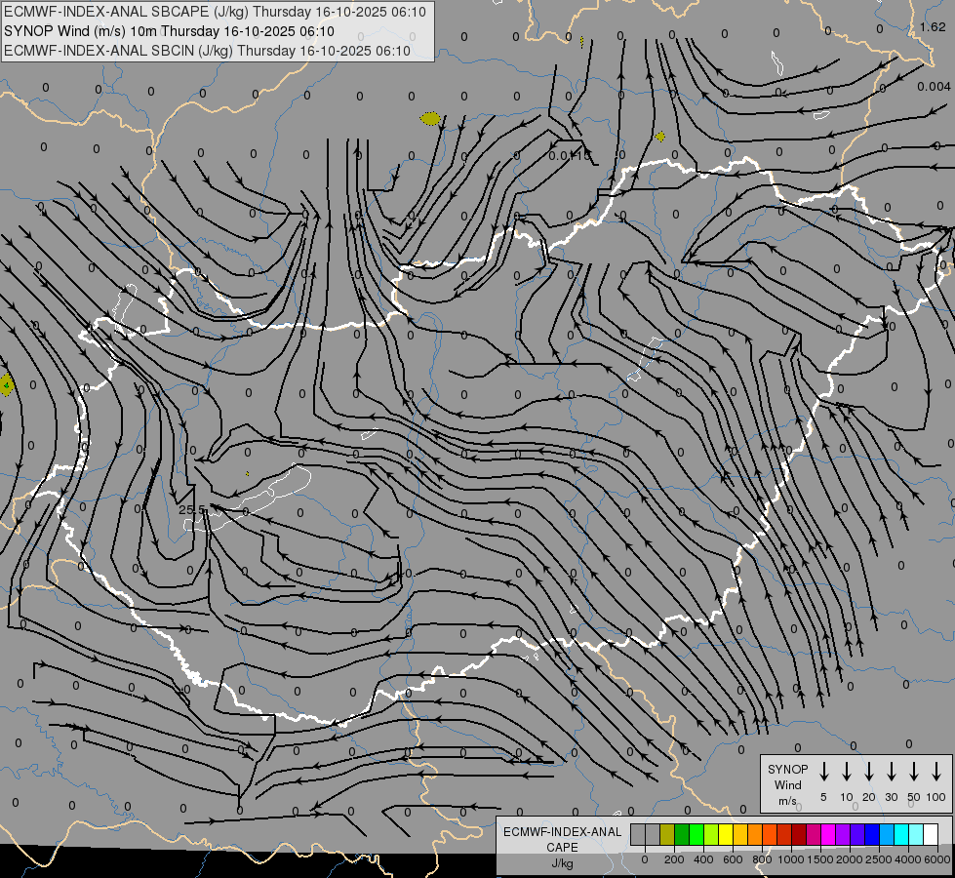955x878 pixels.
Task: Click the olive CAPE patch at left map edge
Action: click(6, 385)
